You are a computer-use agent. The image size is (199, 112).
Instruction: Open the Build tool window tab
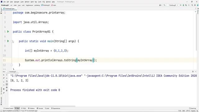47,108
